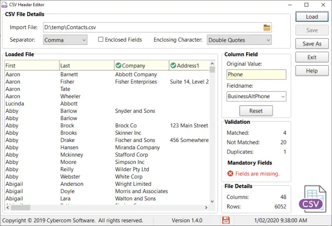
Task: Select the Skinner Inc cell
Action: pyautogui.click(x=128, y=133)
